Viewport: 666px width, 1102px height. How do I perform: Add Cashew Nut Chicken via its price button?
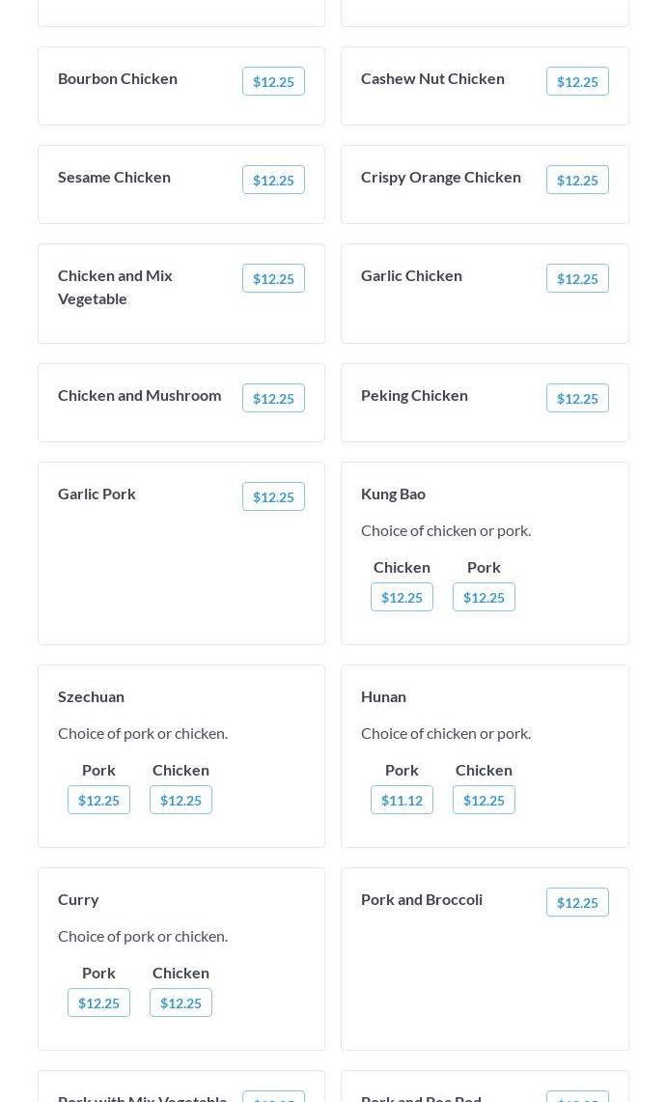point(577,82)
